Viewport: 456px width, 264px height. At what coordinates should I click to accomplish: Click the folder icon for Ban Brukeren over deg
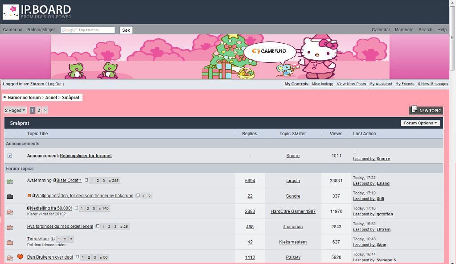coord(10,258)
